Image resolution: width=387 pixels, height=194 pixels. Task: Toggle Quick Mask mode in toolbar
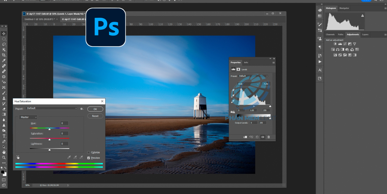pos(4,180)
